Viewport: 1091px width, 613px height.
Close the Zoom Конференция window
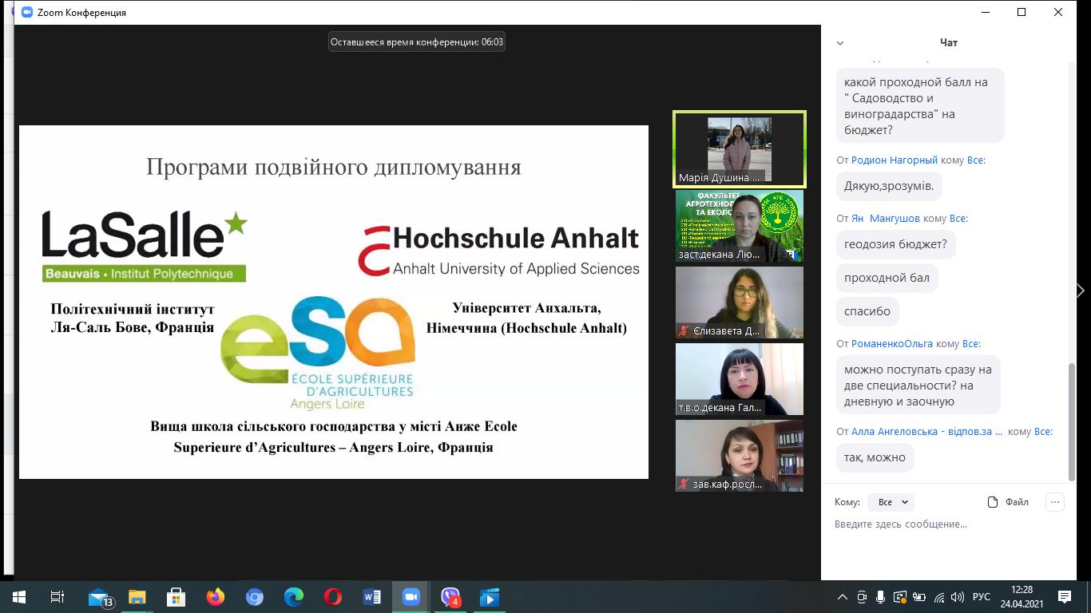point(1058,13)
